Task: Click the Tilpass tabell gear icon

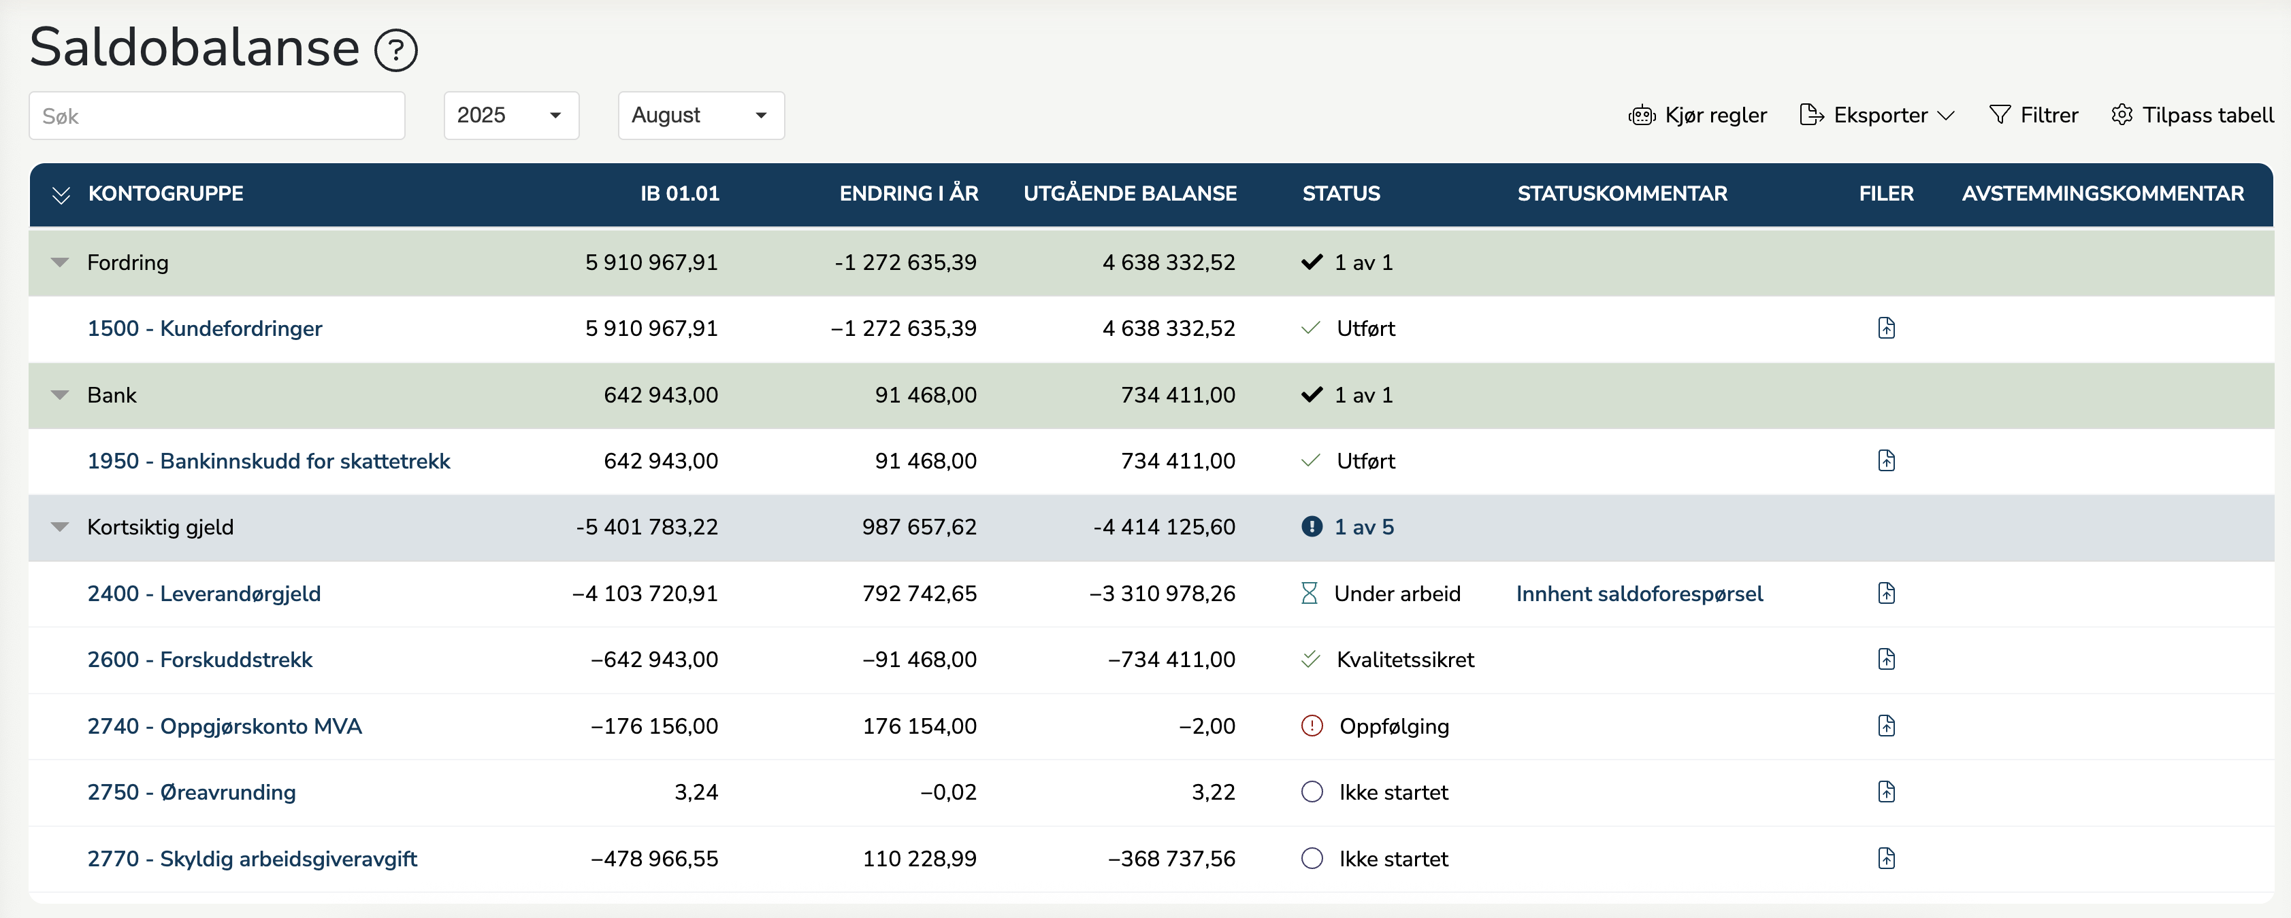Action: pyautogui.click(x=2121, y=116)
